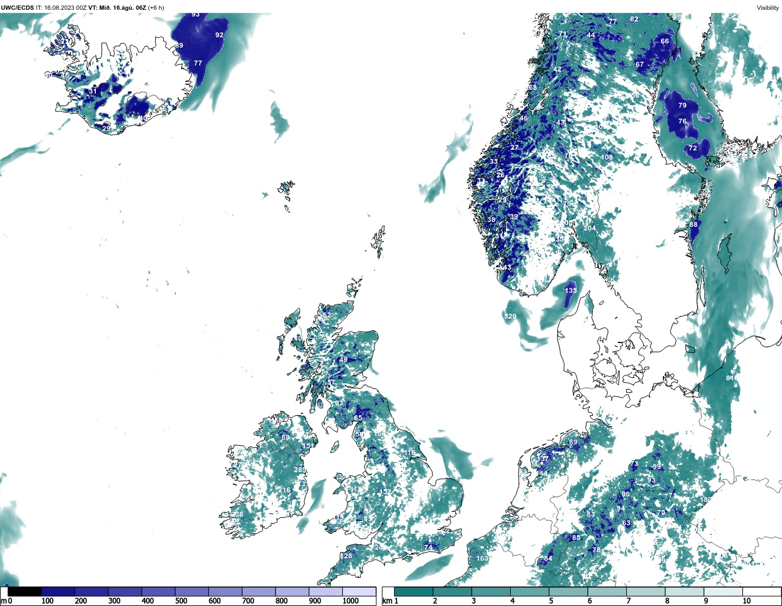Select the palest lavender 1000 m legend swatch

click(x=359, y=591)
